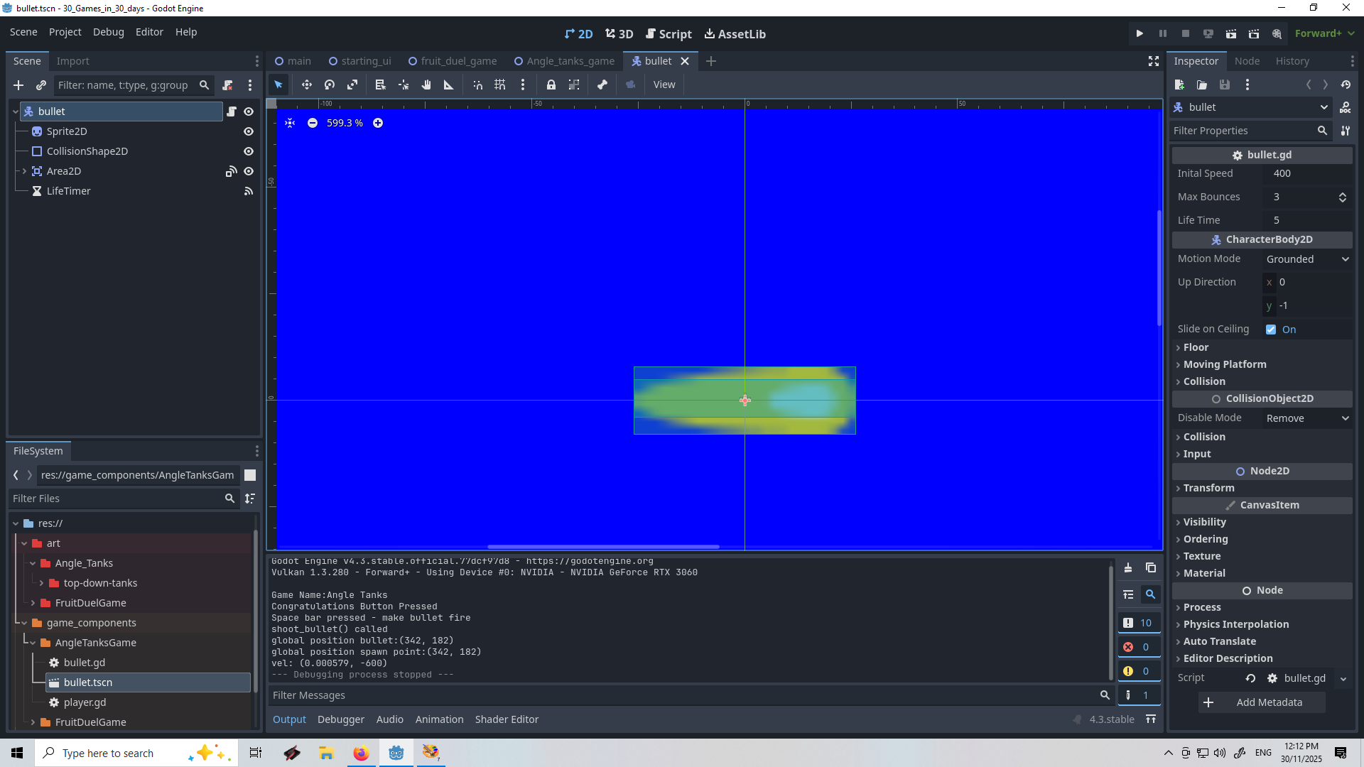The image size is (1364, 767).
Task: Run the current scene
Action: click(x=1231, y=33)
